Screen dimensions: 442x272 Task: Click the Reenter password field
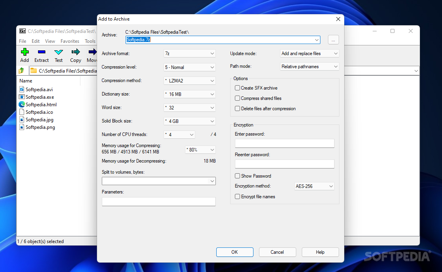coord(284,164)
